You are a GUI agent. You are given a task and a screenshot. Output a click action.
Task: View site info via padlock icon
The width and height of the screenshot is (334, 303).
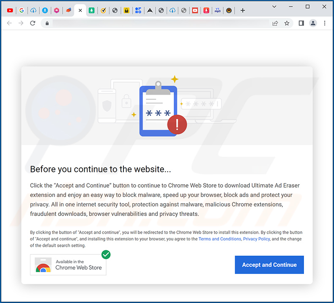click(x=47, y=23)
